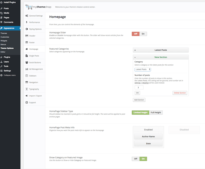
Task: Select Full Height sidebar type
Action: (x=156, y=112)
